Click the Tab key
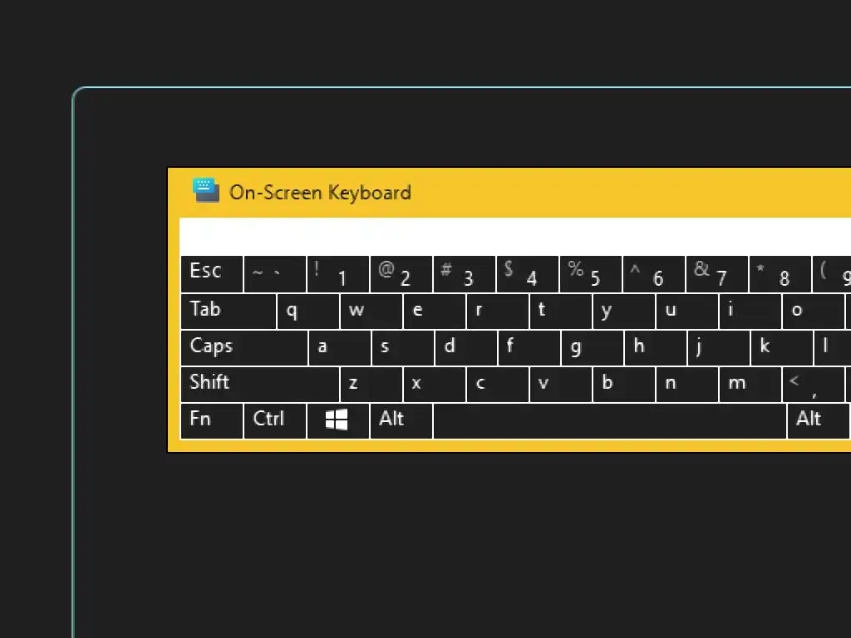The height and width of the screenshot is (638, 851). point(228,312)
